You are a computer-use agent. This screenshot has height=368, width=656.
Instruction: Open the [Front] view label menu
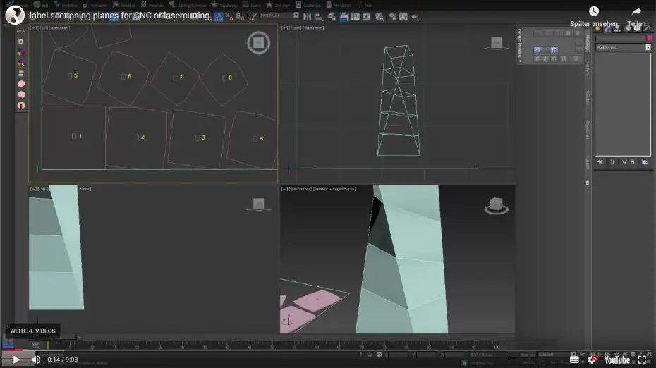[x=295, y=28]
